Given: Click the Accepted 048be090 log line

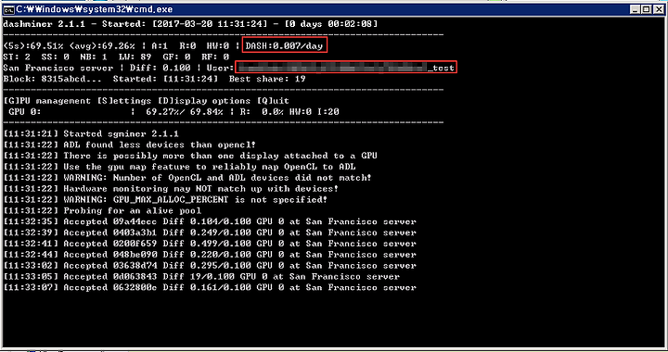Looking at the screenshot, I should (x=210, y=255).
